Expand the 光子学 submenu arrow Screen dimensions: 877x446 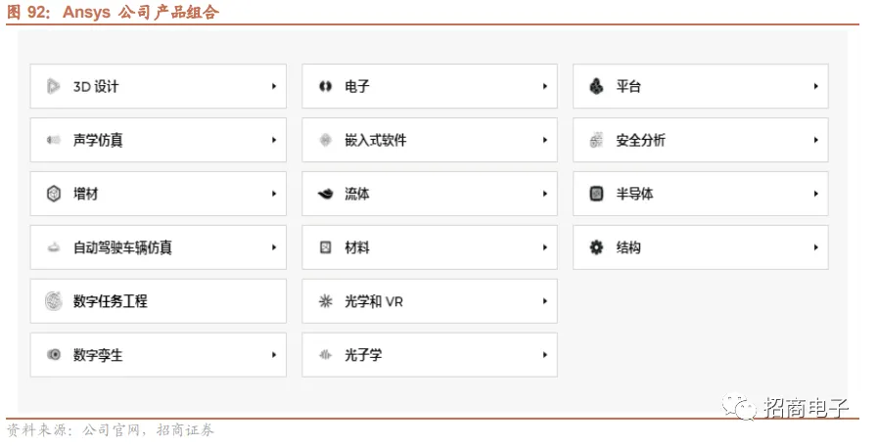click(545, 355)
